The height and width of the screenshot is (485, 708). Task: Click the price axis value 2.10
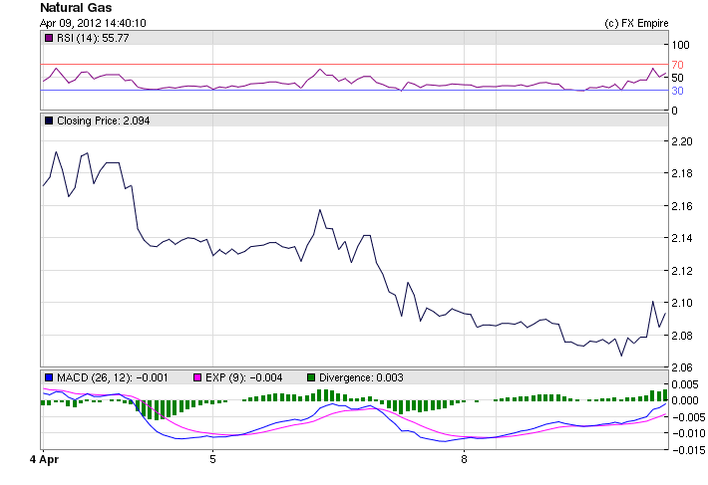tap(682, 303)
